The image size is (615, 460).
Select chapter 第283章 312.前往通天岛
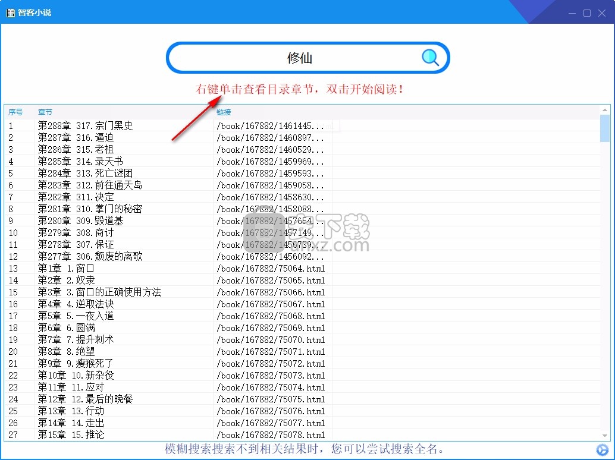pos(90,185)
